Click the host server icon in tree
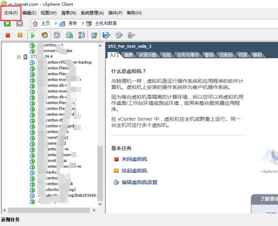The image size is (278, 226). click(25, 56)
